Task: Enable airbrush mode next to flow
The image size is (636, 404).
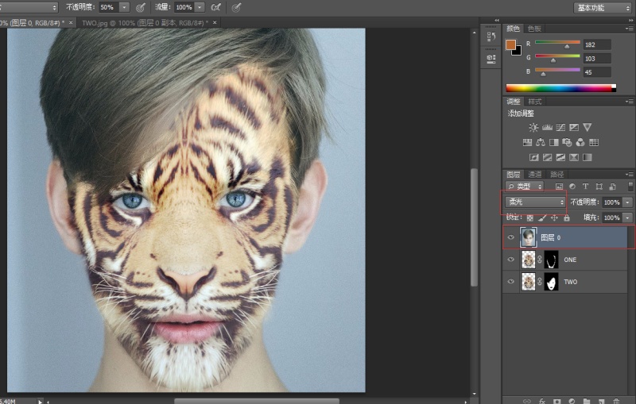Action: click(x=216, y=7)
